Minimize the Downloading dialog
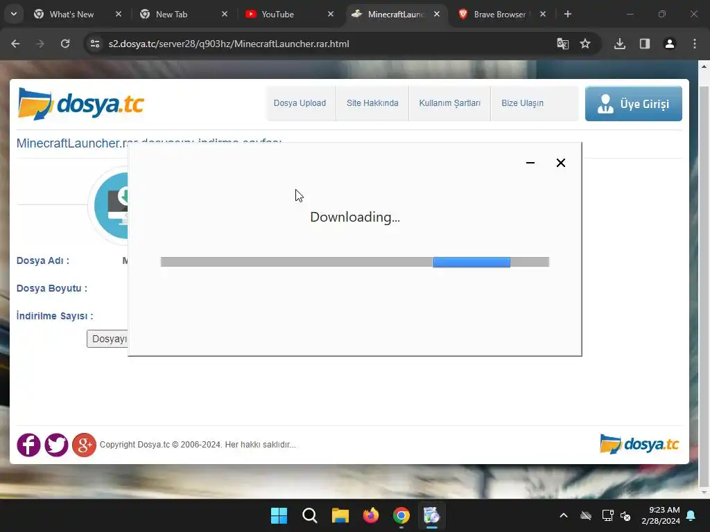 click(530, 163)
